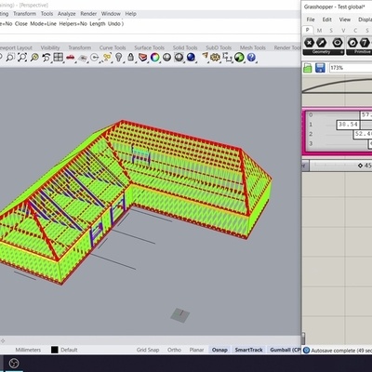
Task: Launch Grasshopper with the green sphere icon
Action: [239, 58]
